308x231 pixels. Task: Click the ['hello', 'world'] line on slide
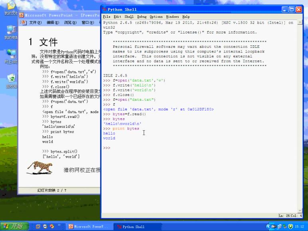point(61,157)
